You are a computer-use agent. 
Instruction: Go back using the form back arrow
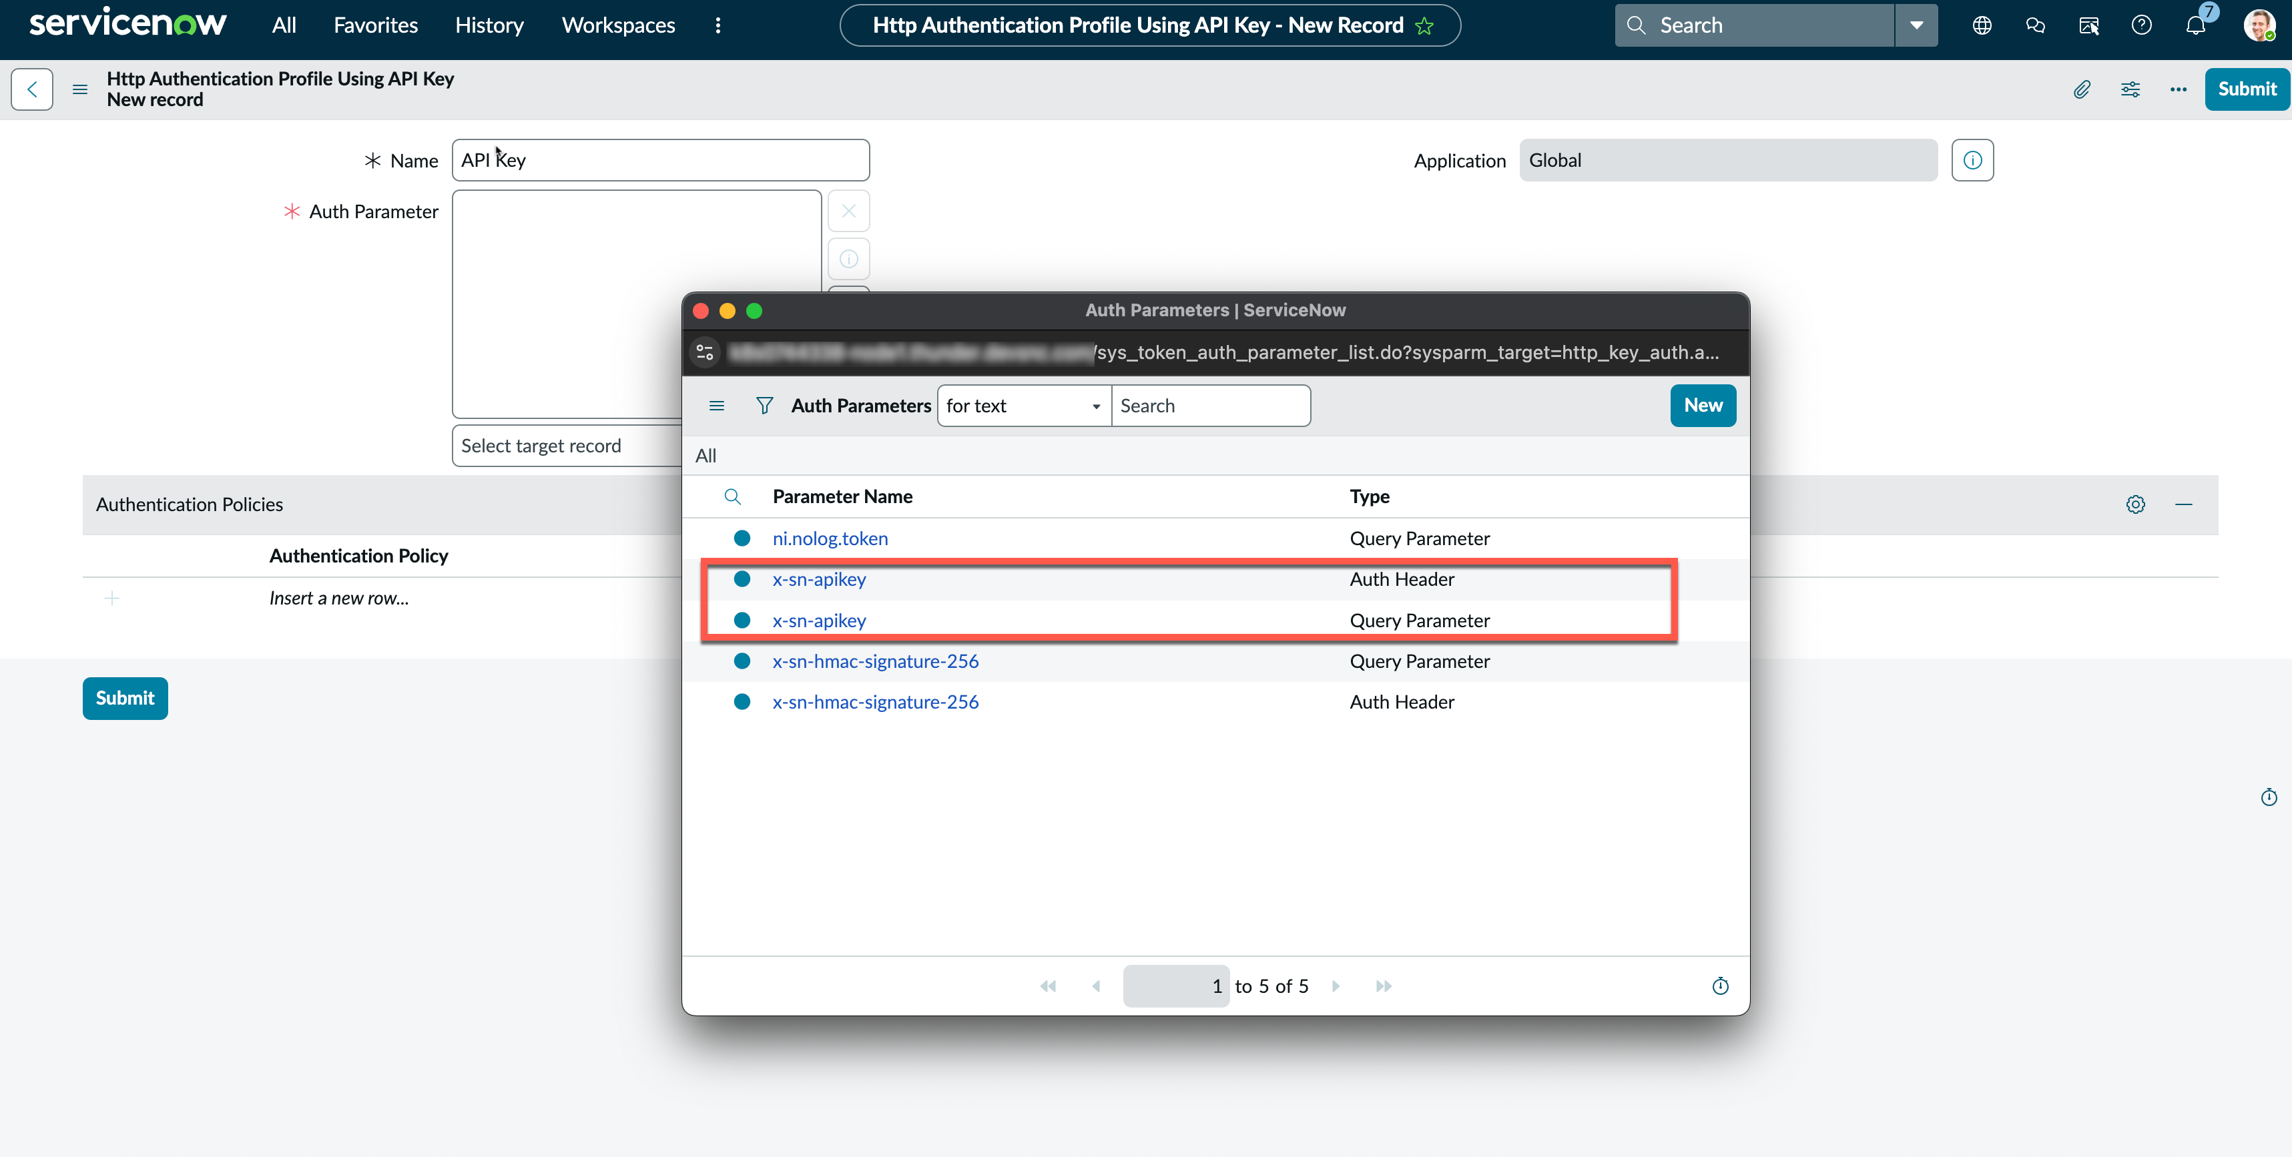pos(32,89)
